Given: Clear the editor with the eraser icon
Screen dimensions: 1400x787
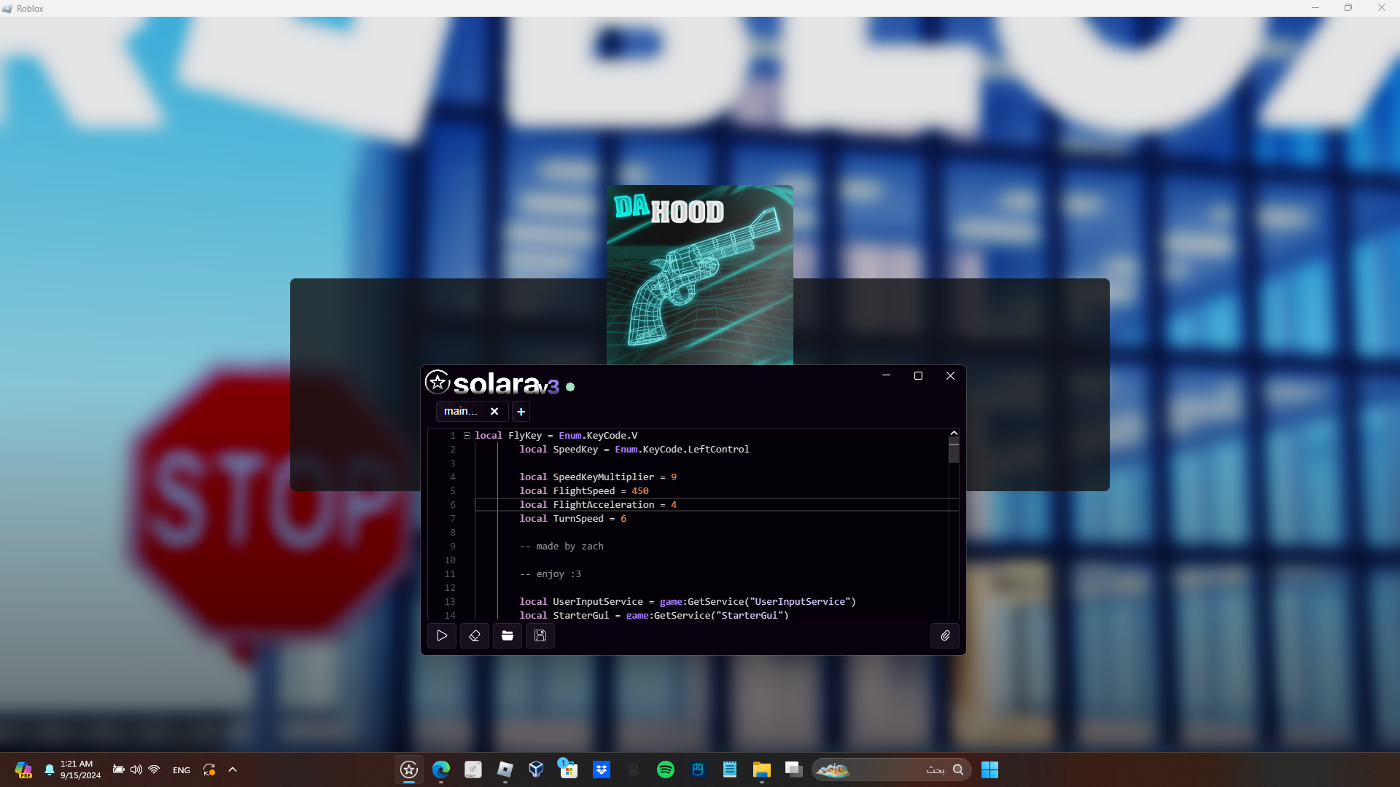Looking at the screenshot, I should [475, 635].
